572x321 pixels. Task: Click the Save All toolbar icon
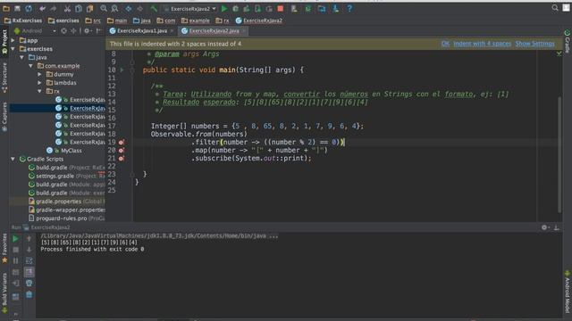point(17,8)
